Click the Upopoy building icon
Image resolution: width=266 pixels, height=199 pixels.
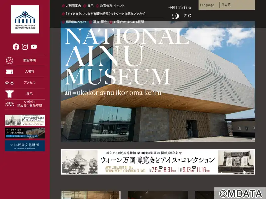(9, 104)
